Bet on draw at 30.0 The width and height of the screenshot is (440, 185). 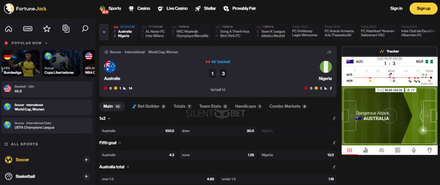(x=218, y=131)
